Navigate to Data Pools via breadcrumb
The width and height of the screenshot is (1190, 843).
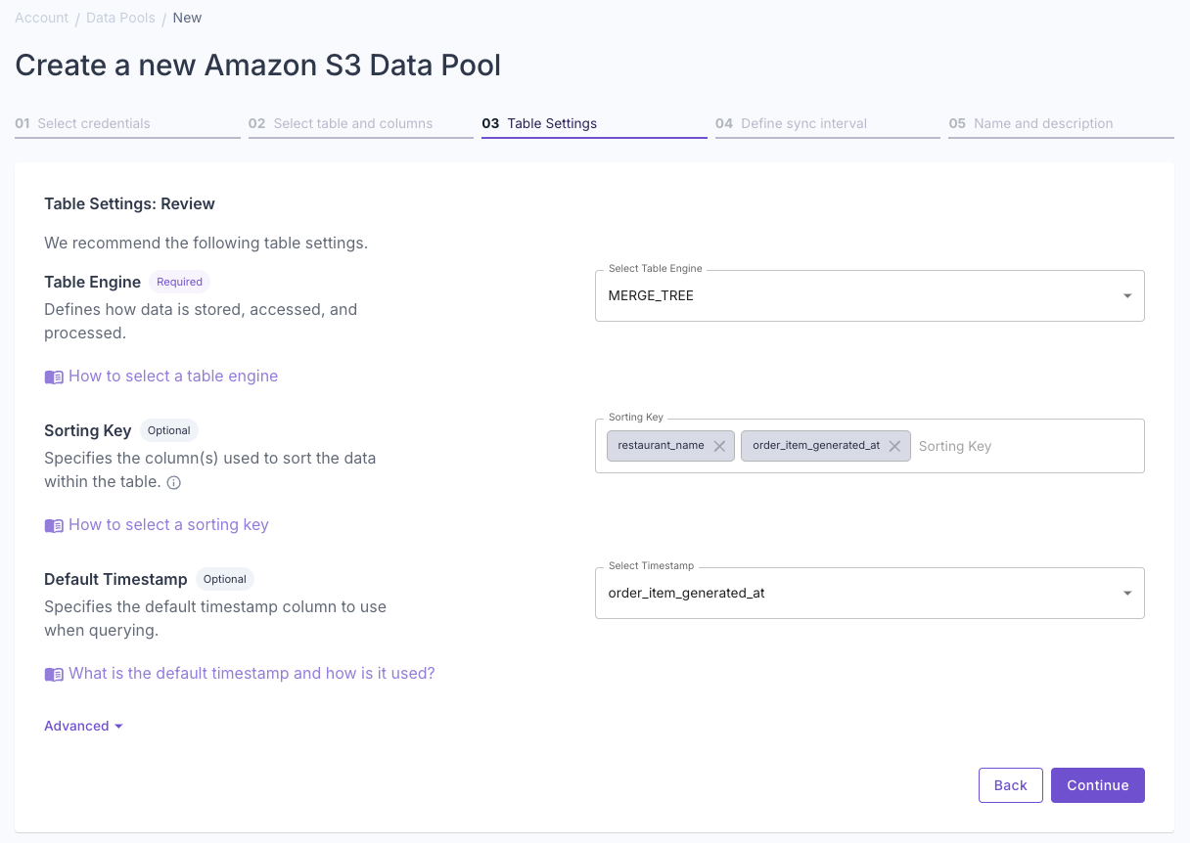(120, 17)
